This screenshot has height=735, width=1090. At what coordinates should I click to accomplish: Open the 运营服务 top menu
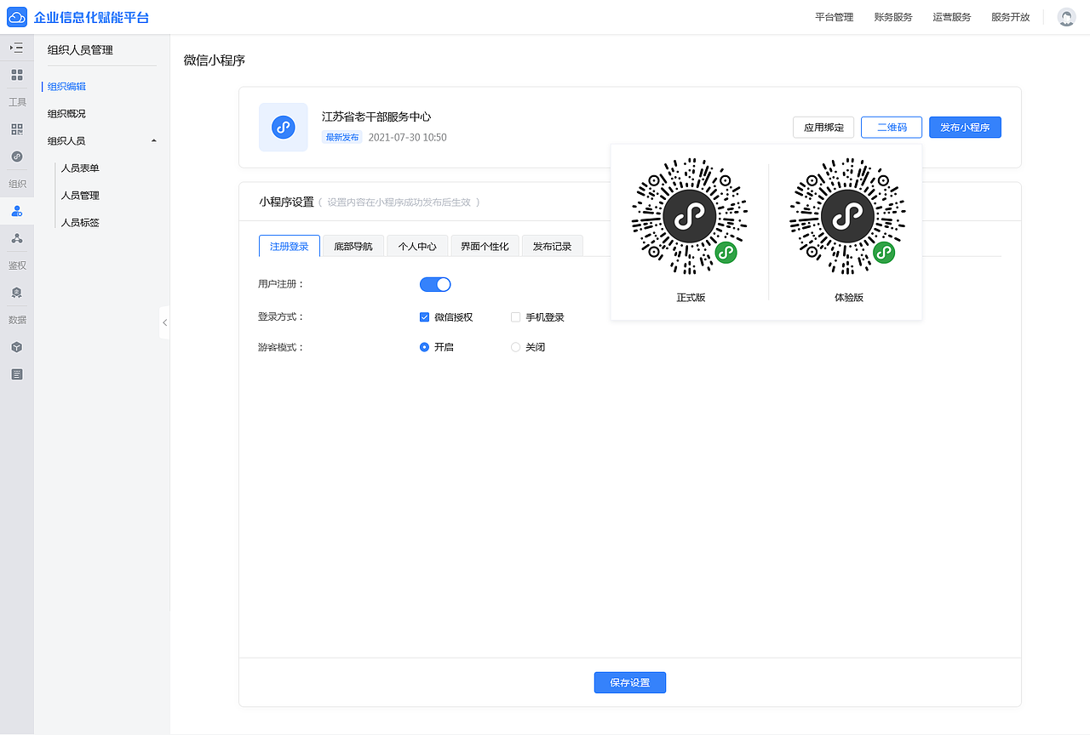coord(951,17)
